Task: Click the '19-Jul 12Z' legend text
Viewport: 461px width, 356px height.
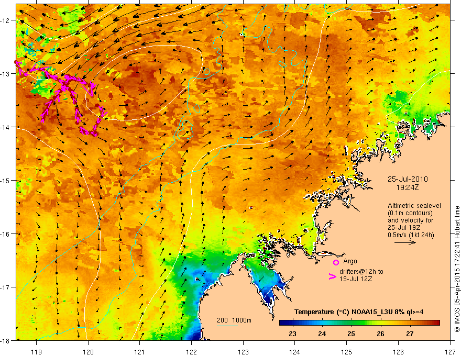Action: coord(356,279)
